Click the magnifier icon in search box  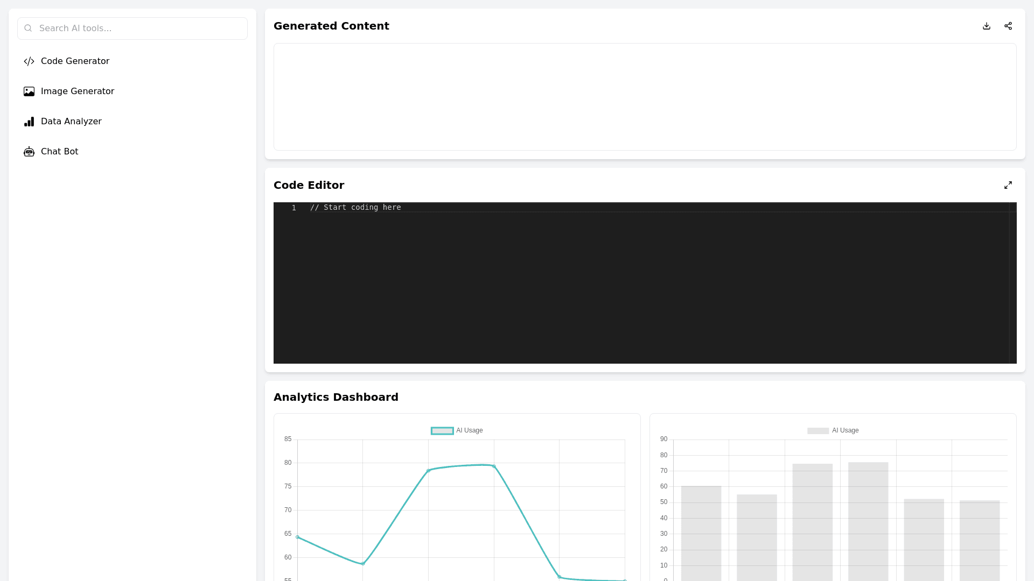point(28,29)
